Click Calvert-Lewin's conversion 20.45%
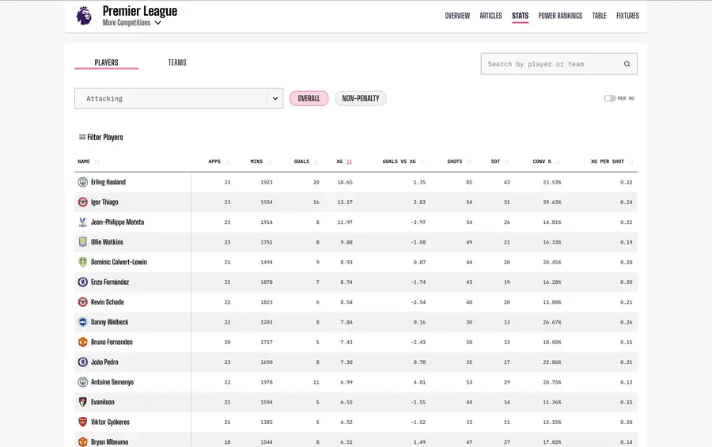 (x=551, y=262)
